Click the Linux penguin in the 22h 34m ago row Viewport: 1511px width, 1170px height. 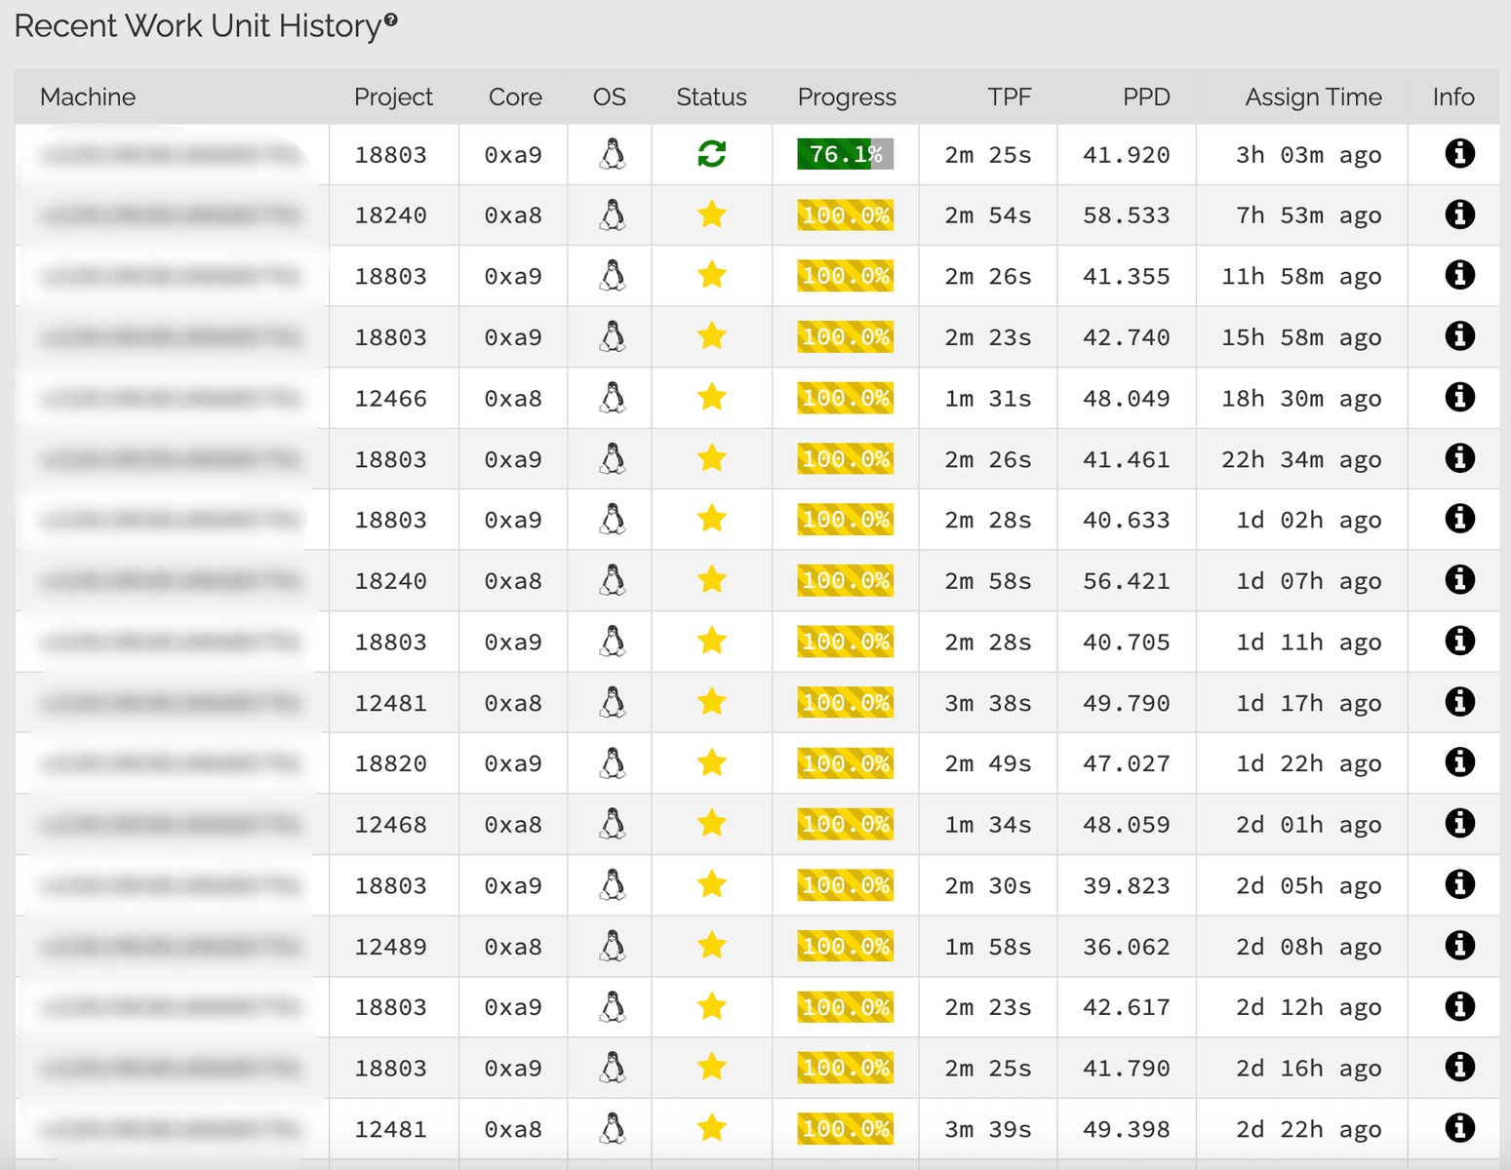613,458
